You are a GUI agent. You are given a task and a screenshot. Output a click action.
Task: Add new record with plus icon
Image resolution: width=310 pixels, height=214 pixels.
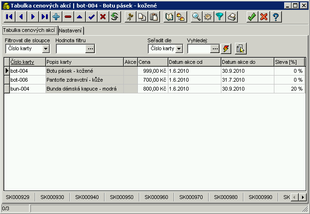pos(56,17)
